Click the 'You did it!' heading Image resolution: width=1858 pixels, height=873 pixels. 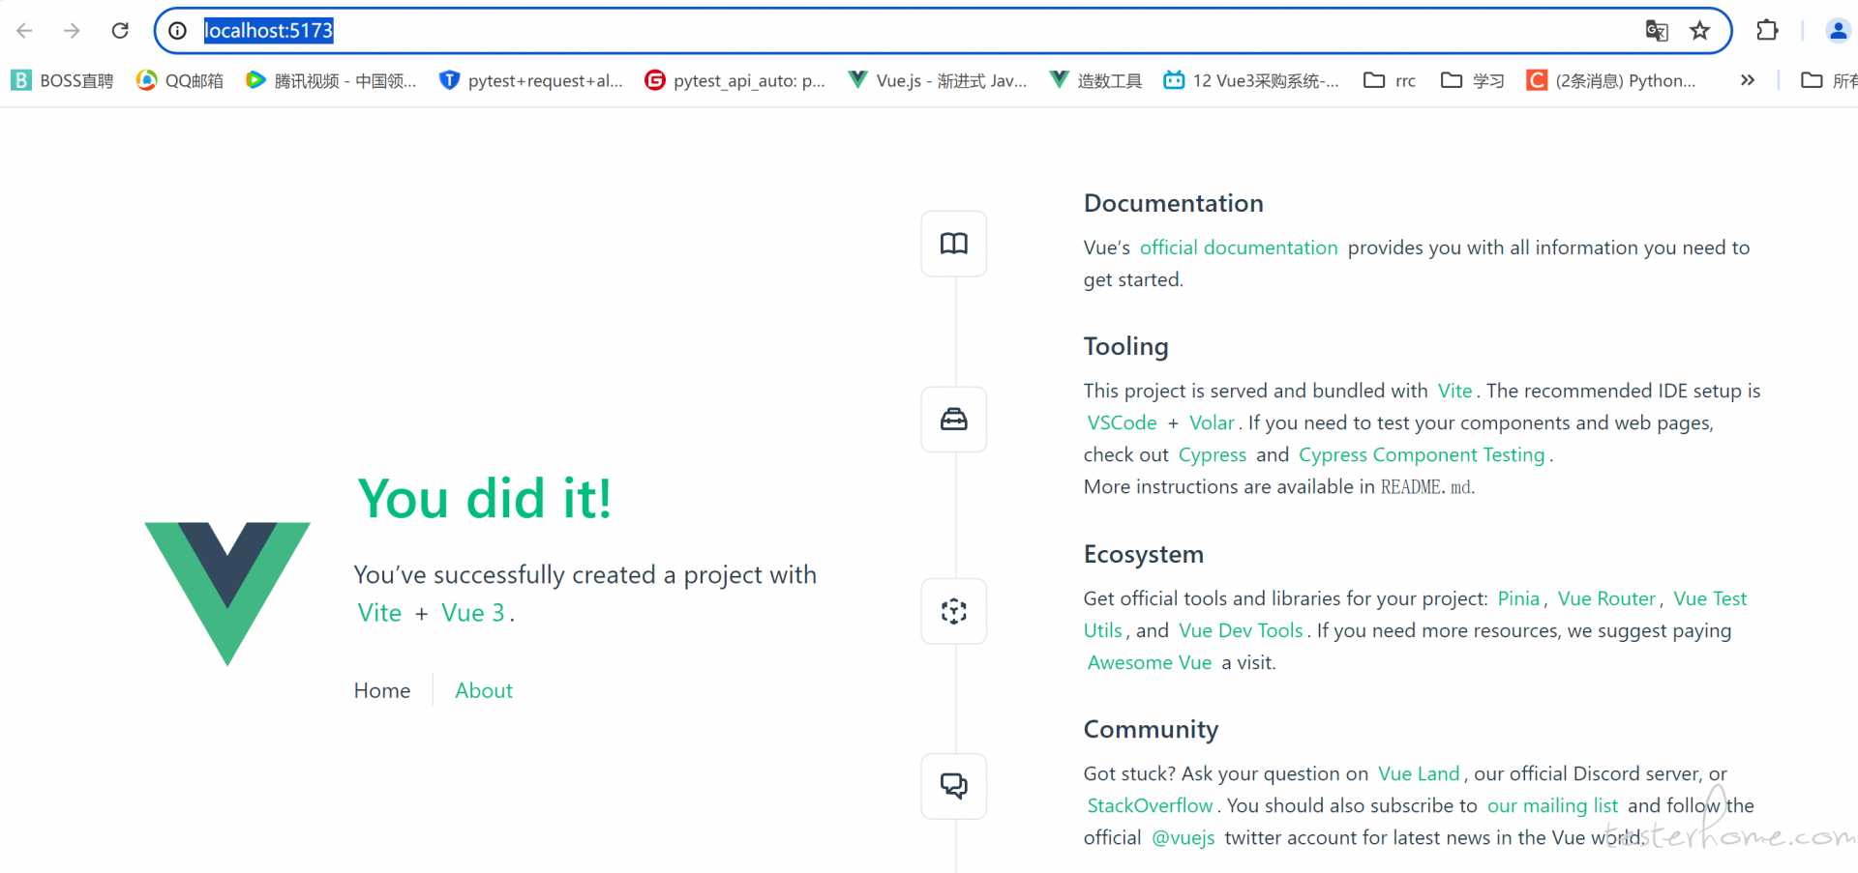[x=485, y=499]
